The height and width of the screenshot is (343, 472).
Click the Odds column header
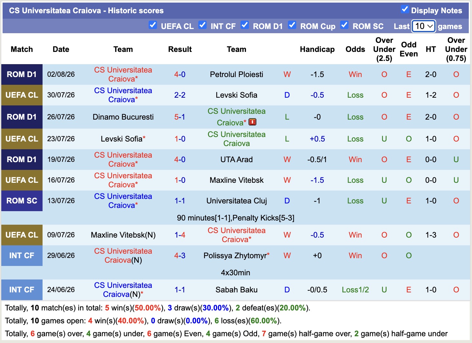[355, 49]
